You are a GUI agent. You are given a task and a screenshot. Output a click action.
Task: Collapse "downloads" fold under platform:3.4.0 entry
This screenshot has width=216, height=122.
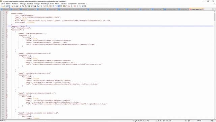point(7,95)
